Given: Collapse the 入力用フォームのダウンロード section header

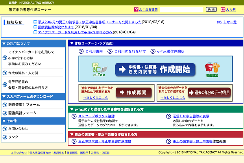Looking at the screenshot, I should (4, 97).
